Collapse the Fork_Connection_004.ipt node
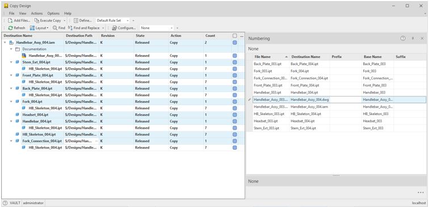This screenshot has width=429, height=207. (x=11, y=141)
